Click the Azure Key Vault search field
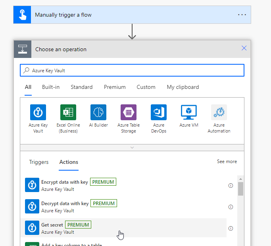271x246 pixels. [x=132, y=70]
